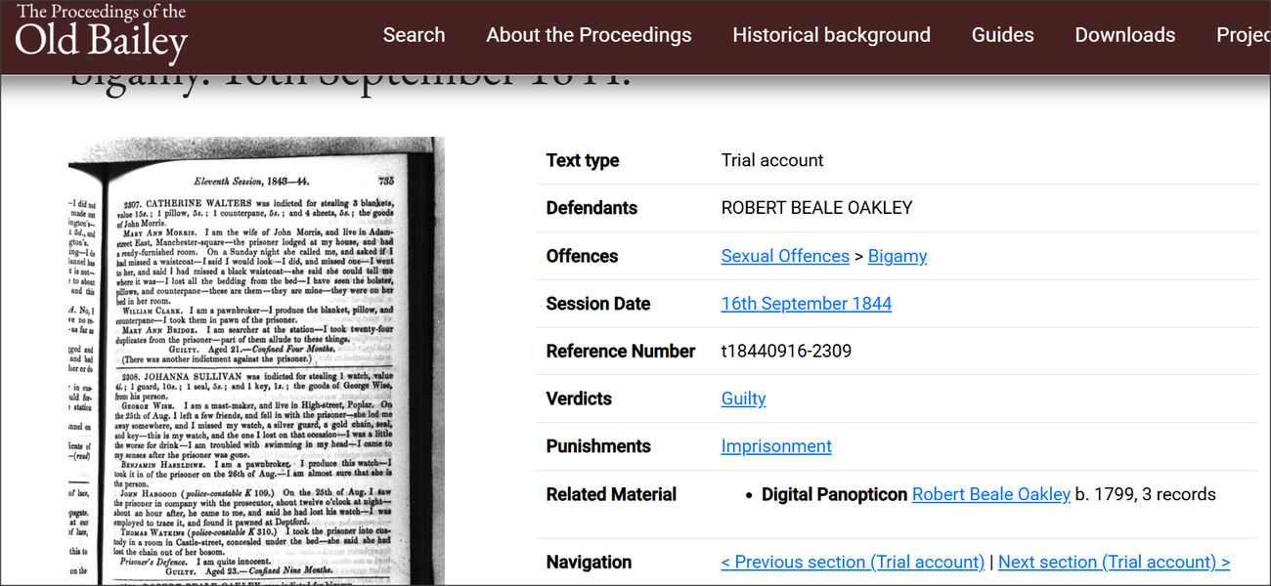The image size is (1271, 586).
Task: Open the Guides navigation item
Action: coord(1002,35)
